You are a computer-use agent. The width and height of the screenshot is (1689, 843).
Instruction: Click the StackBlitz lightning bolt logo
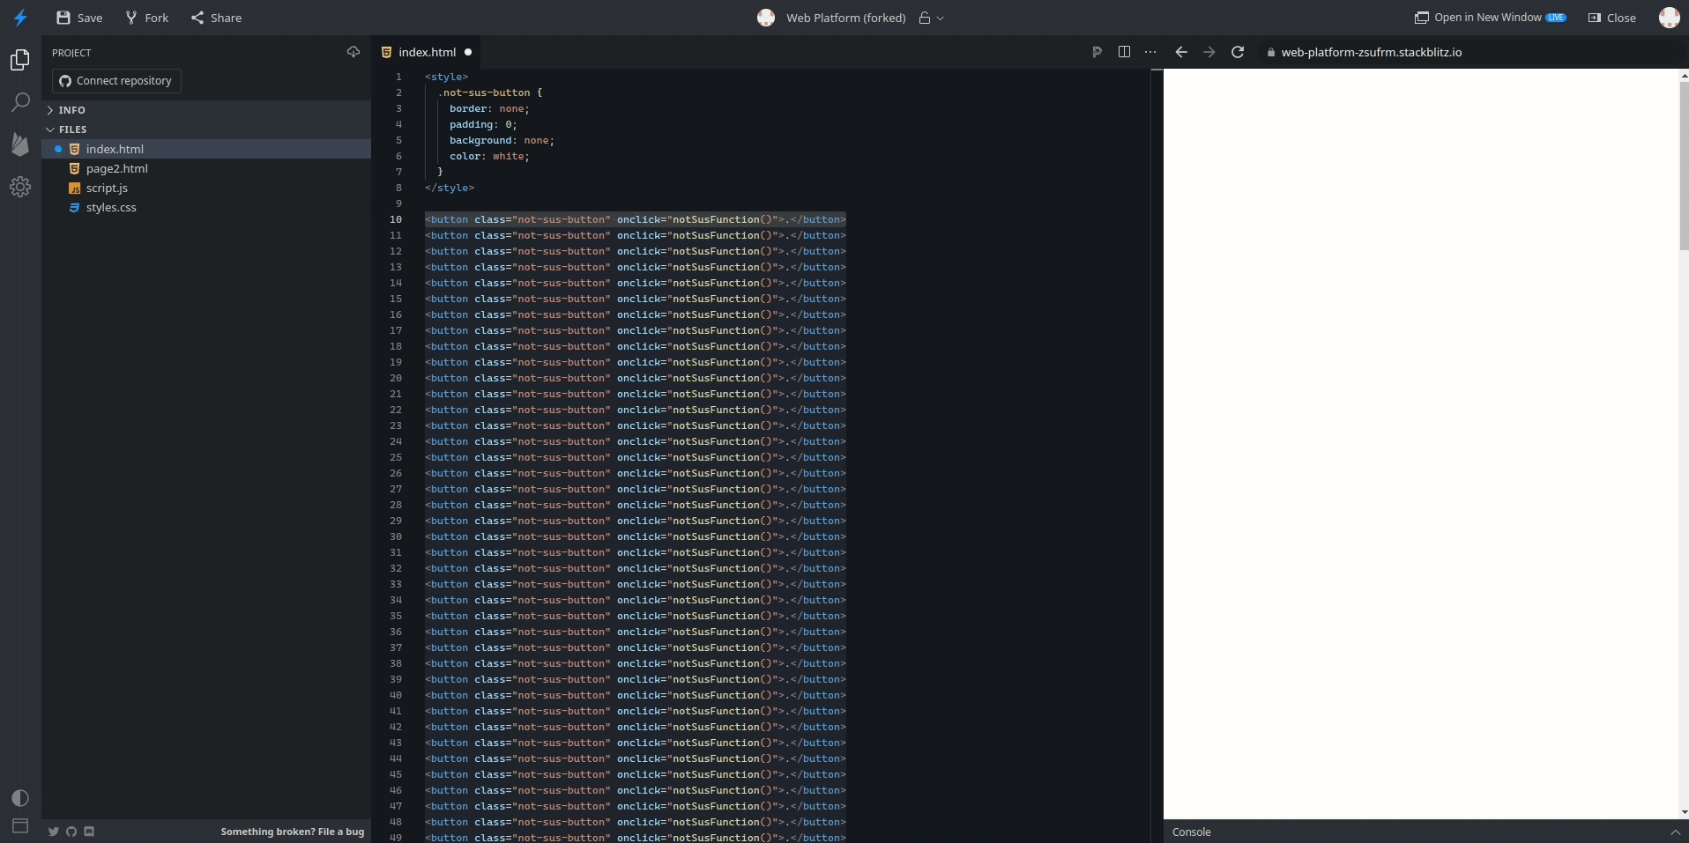point(20,18)
